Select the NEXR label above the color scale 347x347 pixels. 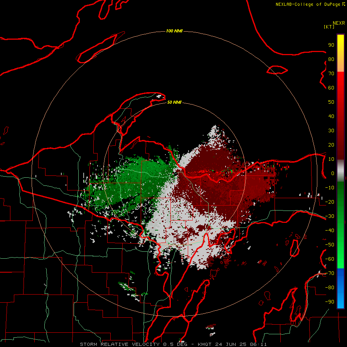click(339, 23)
